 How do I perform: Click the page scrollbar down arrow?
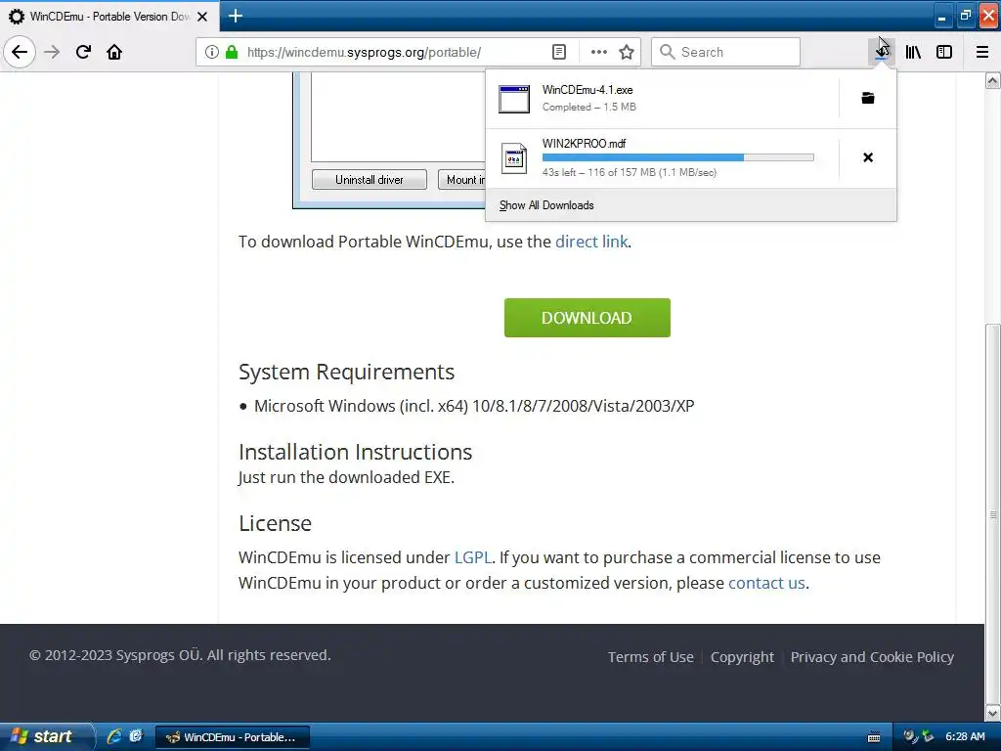(x=992, y=713)
